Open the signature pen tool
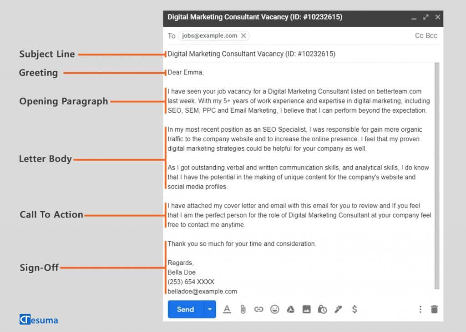Image resolution: width=466 pixels, height=332 pixels. tap(339, 309)
